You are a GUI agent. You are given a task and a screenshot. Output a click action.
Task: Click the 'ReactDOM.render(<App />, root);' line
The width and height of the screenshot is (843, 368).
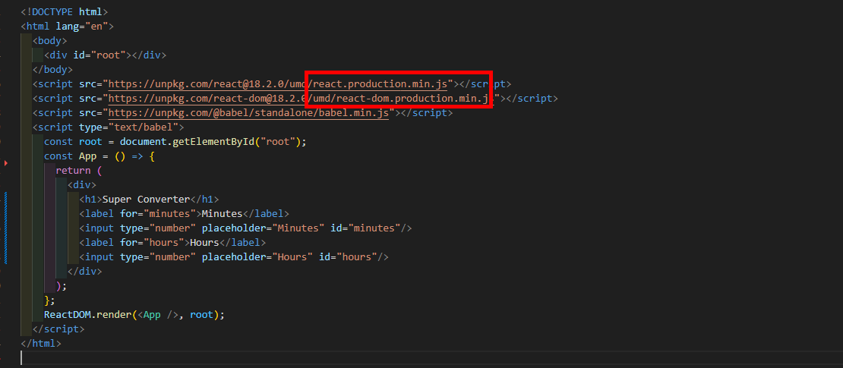pyautogui.click(x=134, y=315)
